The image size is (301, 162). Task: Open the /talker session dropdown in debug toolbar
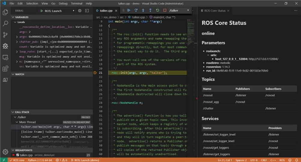pos(179,10)
